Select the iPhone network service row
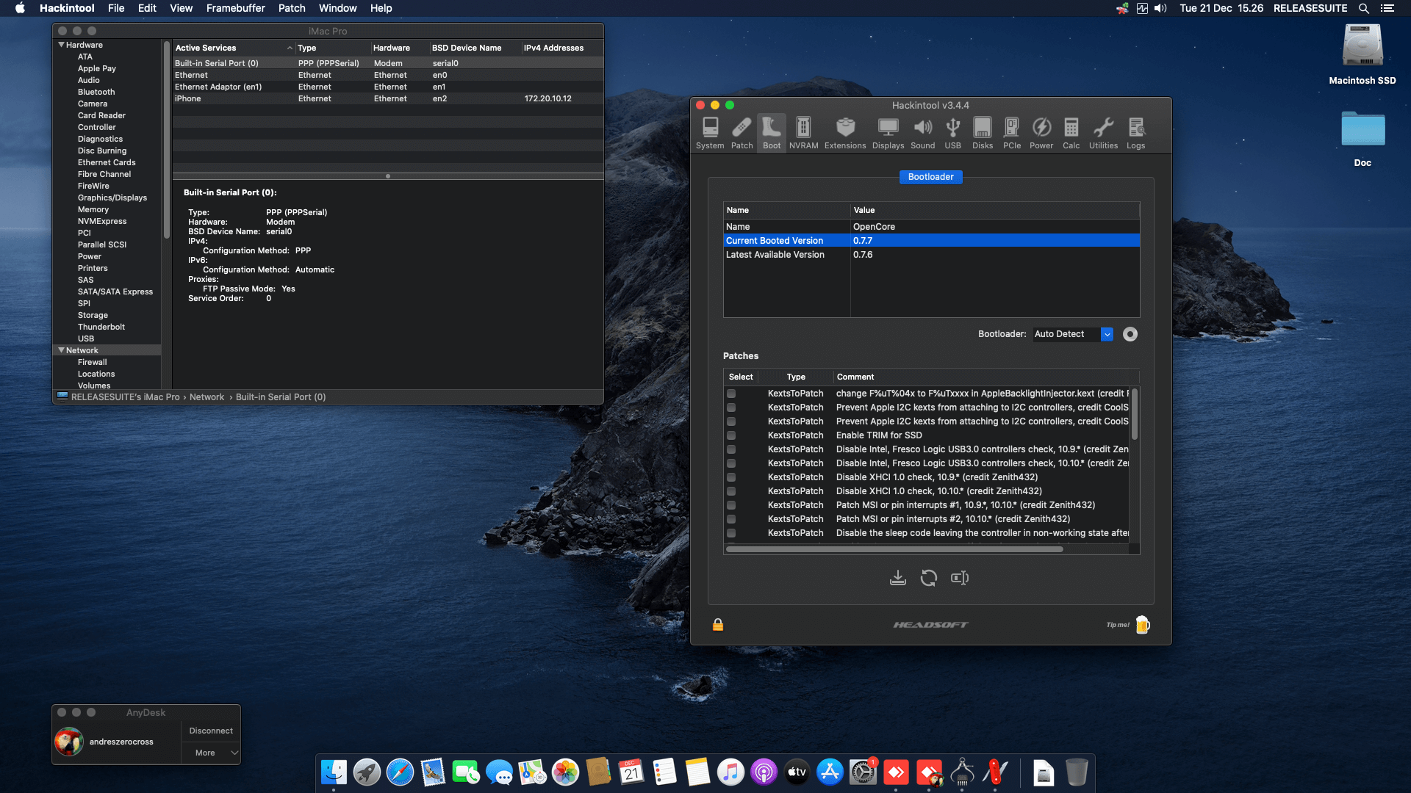Screen dimensions: 1411x793 [388, 98]
